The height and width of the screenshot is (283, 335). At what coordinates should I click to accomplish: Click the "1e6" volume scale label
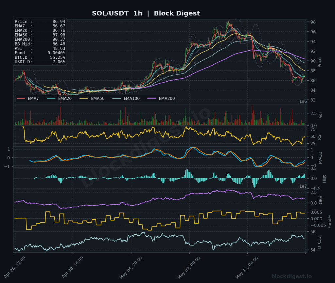pos(303,102)
